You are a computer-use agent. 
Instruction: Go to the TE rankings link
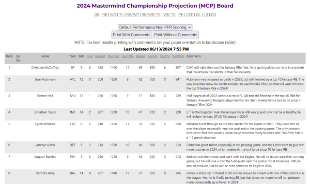121,14
